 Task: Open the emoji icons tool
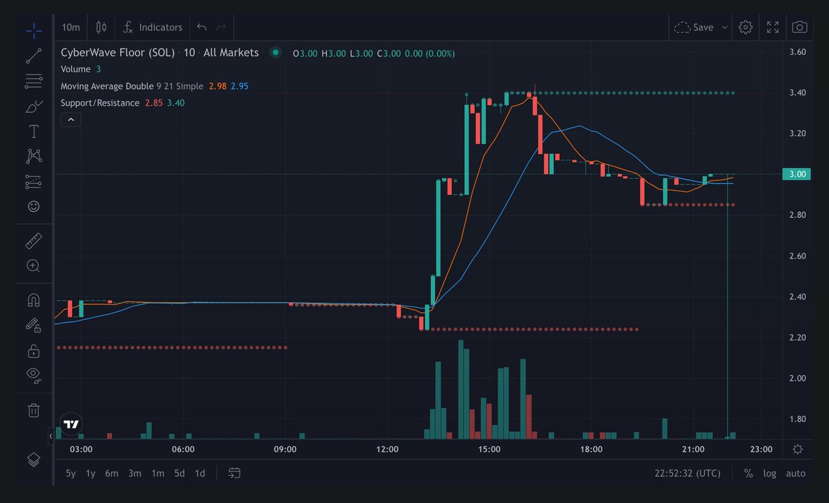click(x=33, y=206)
